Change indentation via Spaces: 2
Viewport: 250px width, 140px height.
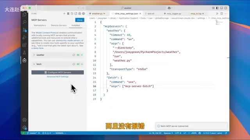(x=168, y=133)
